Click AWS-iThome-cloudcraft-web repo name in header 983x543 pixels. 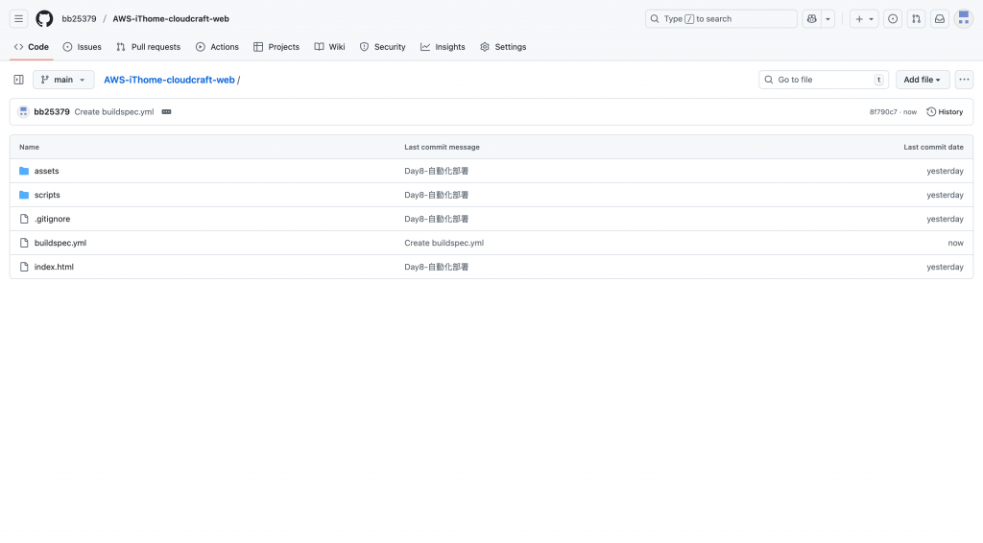[x=171, y=19]
